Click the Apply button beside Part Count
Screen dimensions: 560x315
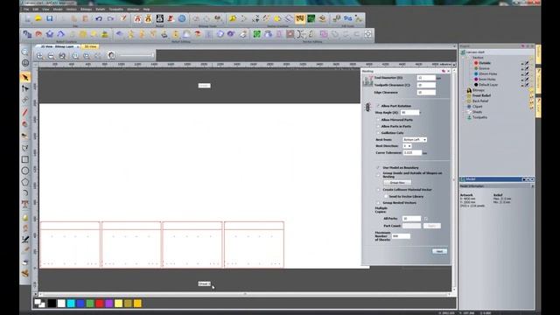431,226
